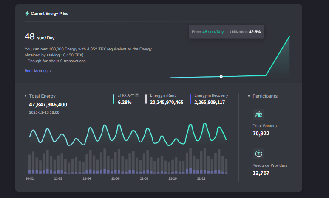This screenshot has width=329, height=198.
Task: Click the Total Renters count 70,922
Action: click(x=261, y=133)
